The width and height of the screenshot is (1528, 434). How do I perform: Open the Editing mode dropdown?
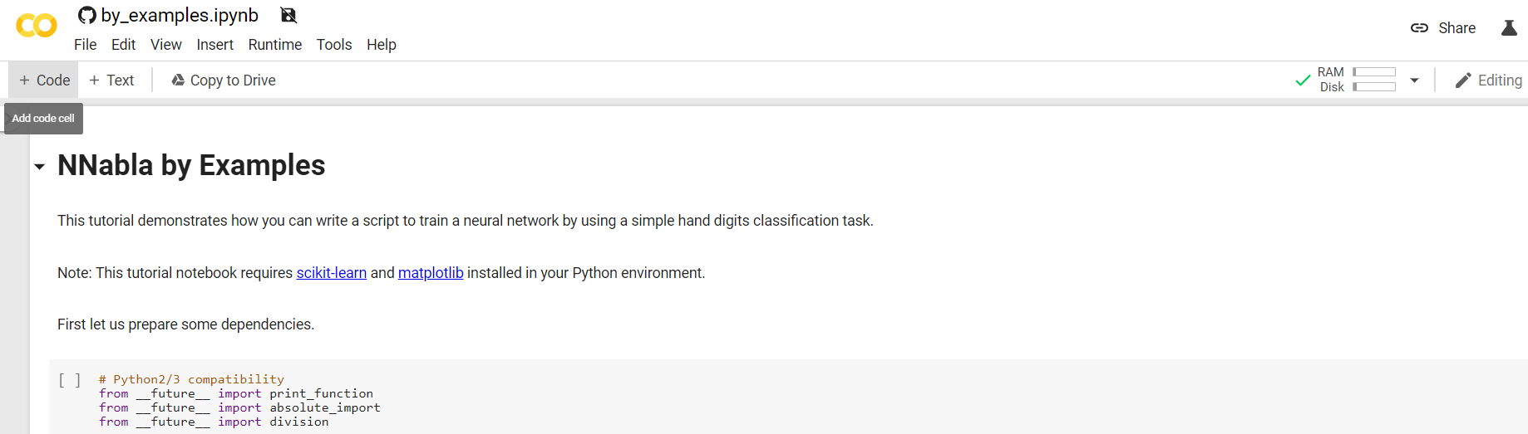click(x=1488, y=80)
